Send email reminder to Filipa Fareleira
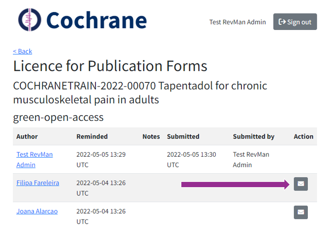325x230 pixels. point(301,183)
